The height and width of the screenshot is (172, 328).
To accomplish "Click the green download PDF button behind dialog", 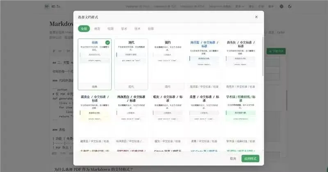I will coord(276,51).
